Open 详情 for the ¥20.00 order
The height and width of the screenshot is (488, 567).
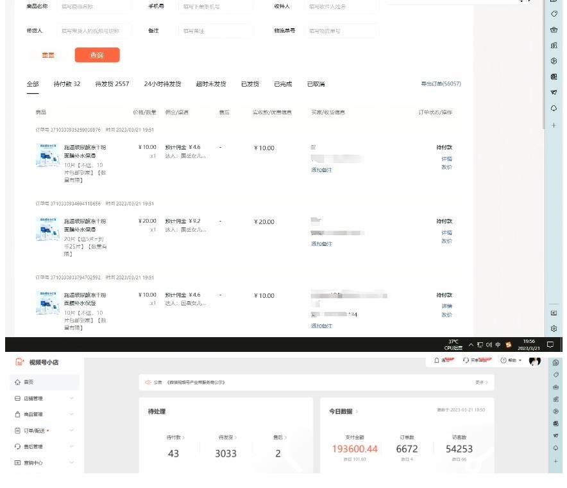click(x=446, y=233)
